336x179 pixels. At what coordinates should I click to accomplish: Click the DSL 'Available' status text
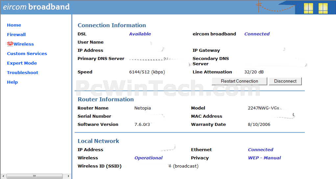[140, 34]
